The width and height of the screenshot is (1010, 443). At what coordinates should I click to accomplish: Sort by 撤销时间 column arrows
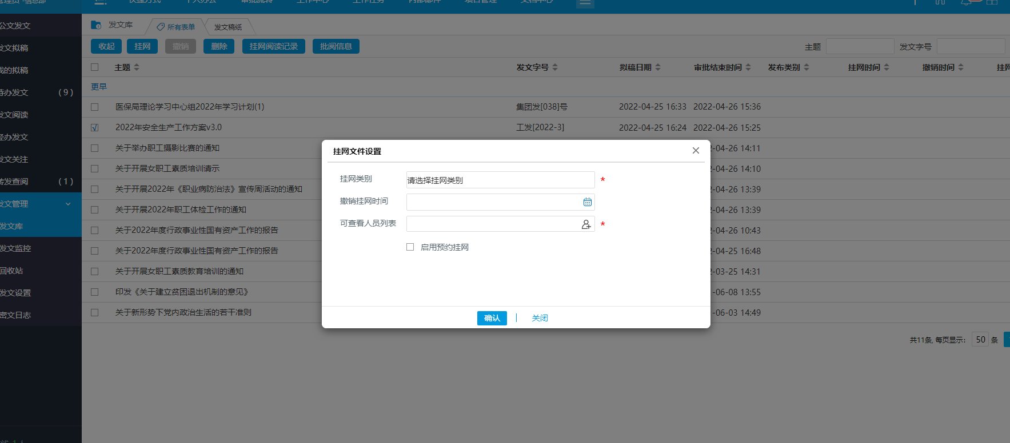[x=961, y=67]
